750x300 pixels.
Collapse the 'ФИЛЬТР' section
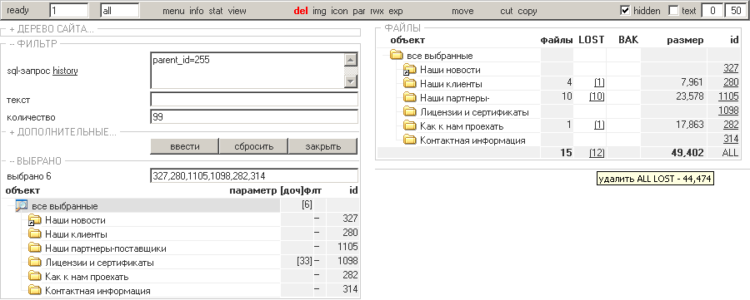tap(33, 44)
